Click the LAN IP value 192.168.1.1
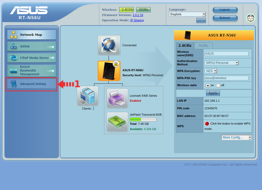The image size is (262, 190). tap(212, 101)
